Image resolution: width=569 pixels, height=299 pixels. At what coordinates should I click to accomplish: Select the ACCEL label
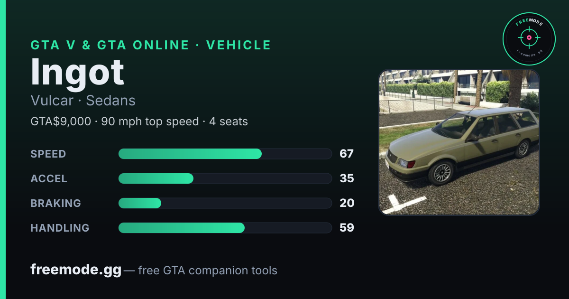click(49, 178)
